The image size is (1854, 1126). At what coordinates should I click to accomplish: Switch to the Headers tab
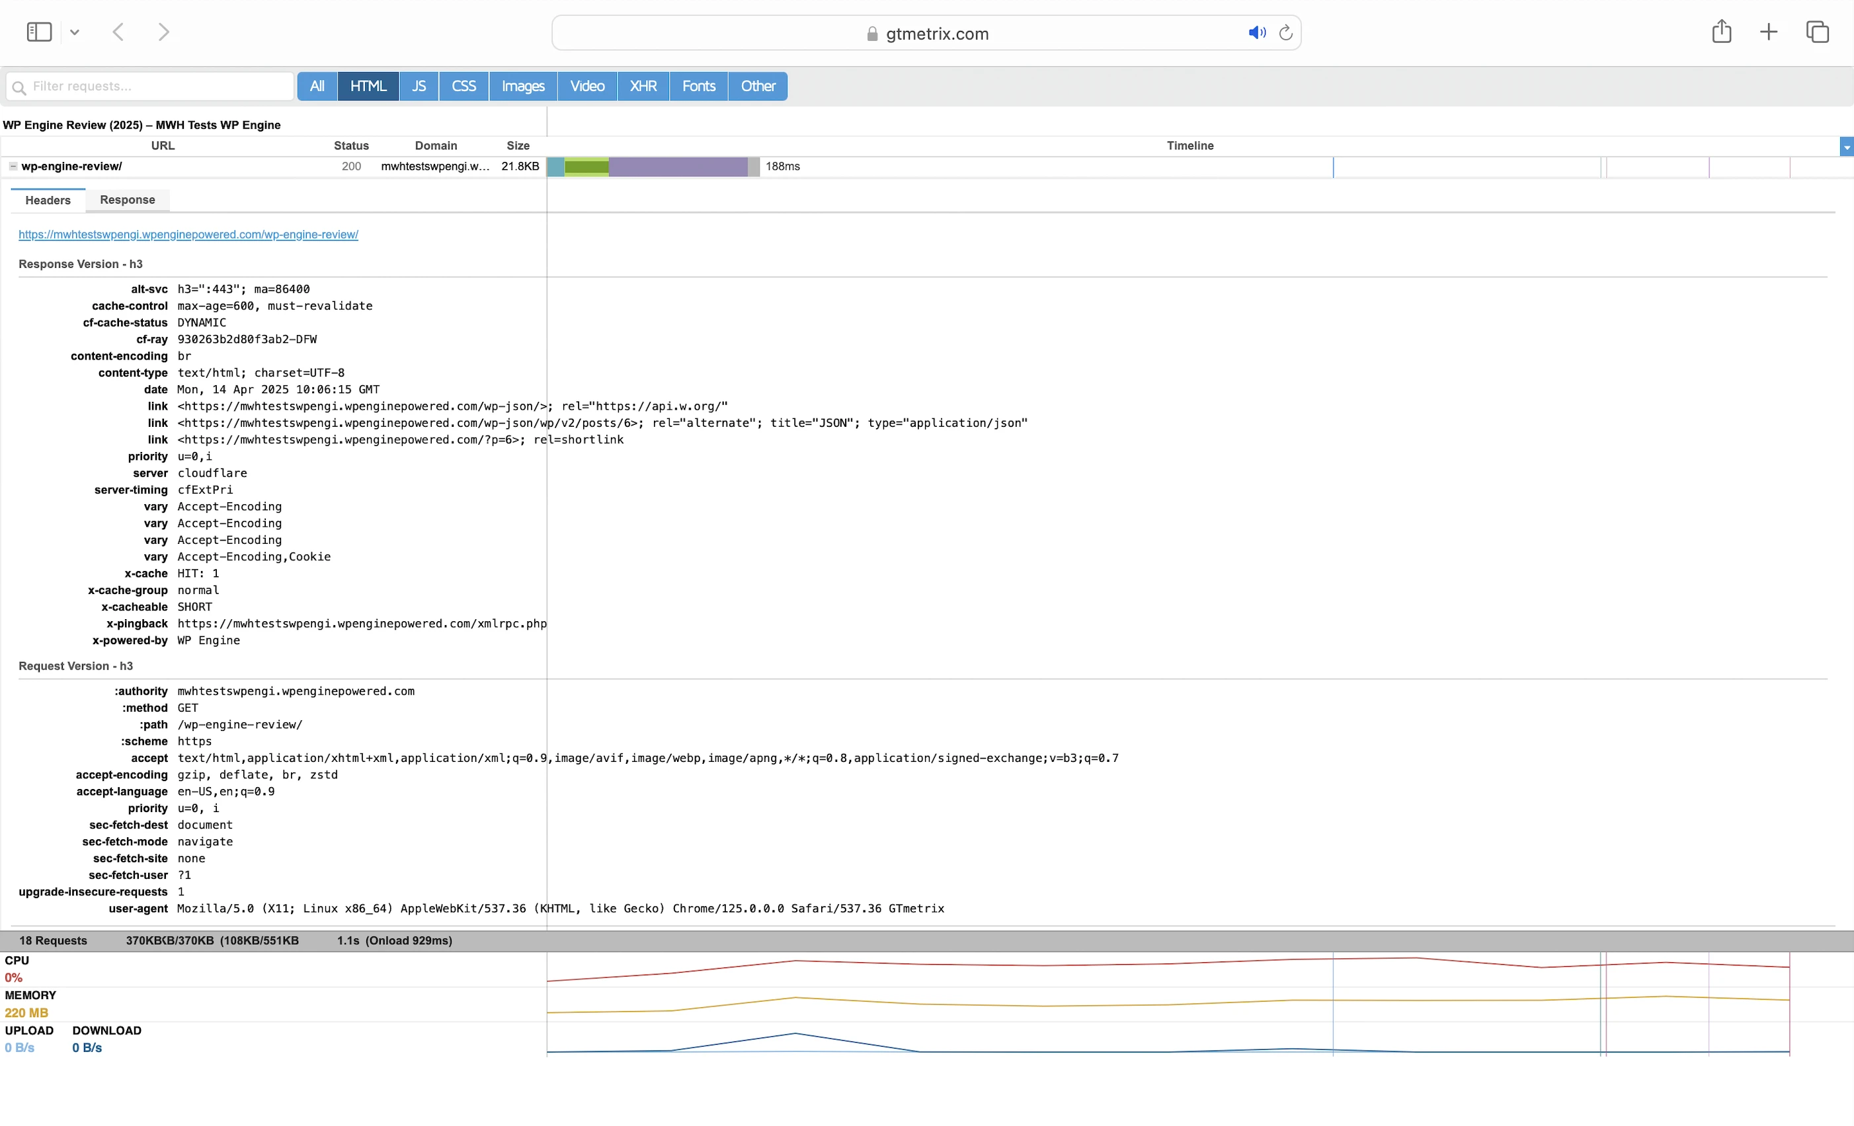(48, 200)
